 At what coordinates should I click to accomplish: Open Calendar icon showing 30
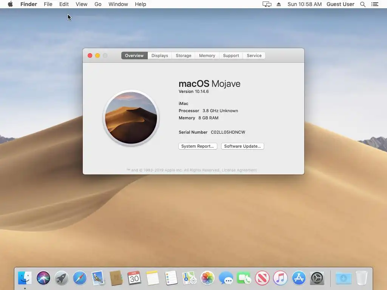(134, 278)
